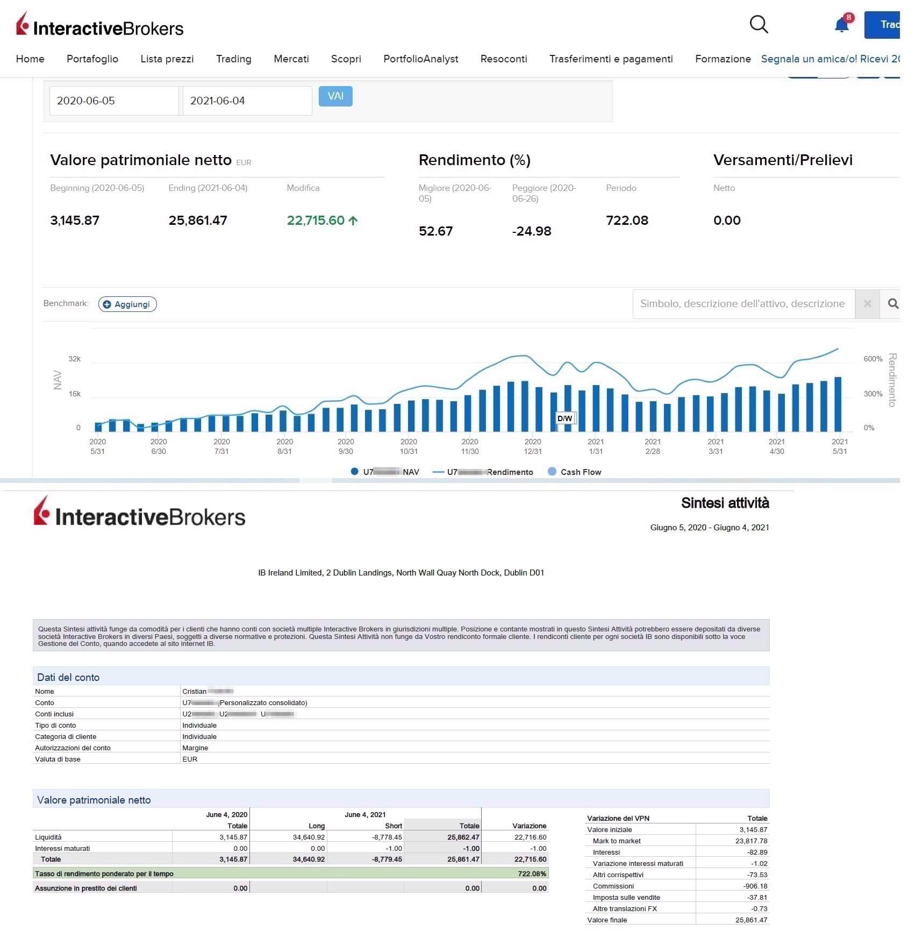Viewport: 915px width, 938px height.
Task: Open the Formazione menu
Action: [x=723, y=59]
